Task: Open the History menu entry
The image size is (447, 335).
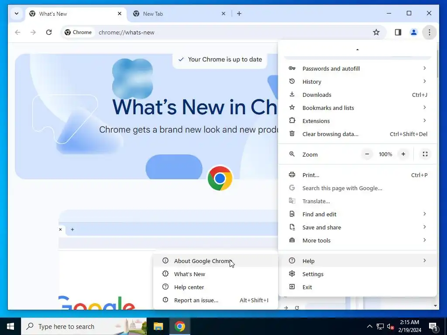Action: (x=357, y=82)
